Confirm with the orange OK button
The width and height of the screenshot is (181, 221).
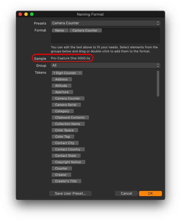tap(150, 193)
